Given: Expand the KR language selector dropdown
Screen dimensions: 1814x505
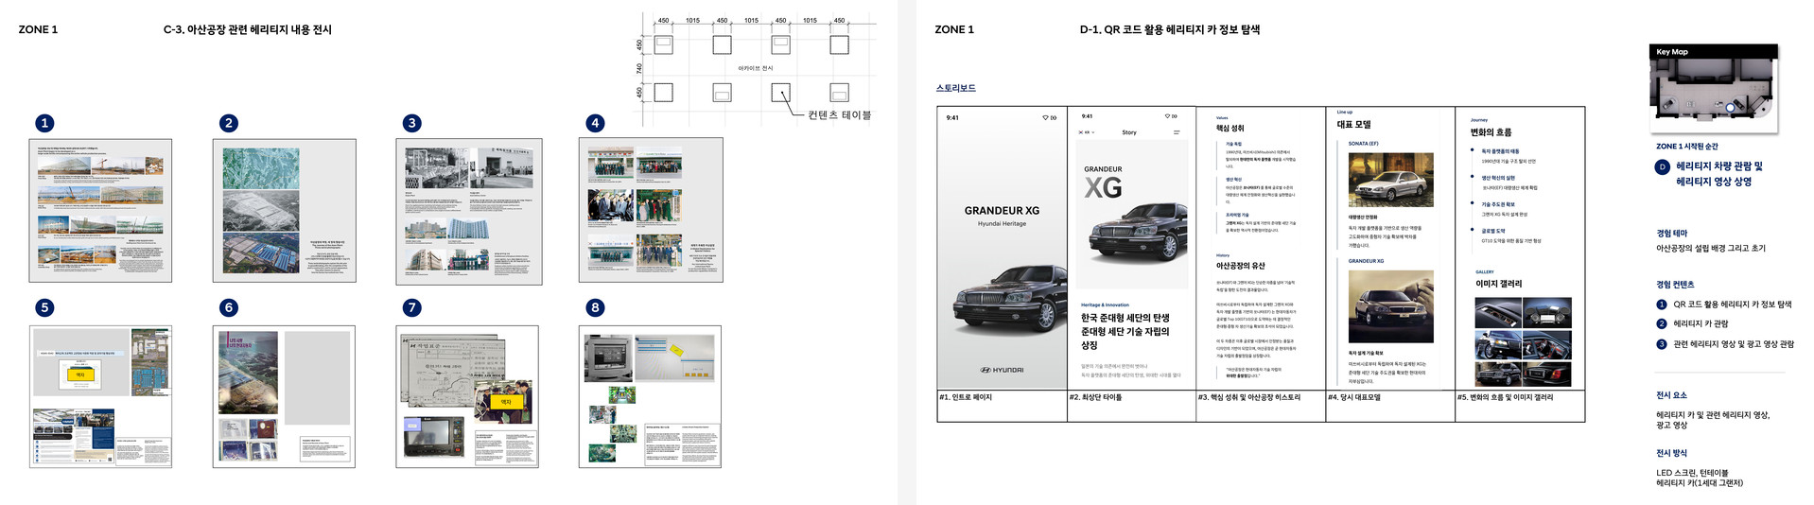Looking at the screenshot, I should [x=1087, y=132].
